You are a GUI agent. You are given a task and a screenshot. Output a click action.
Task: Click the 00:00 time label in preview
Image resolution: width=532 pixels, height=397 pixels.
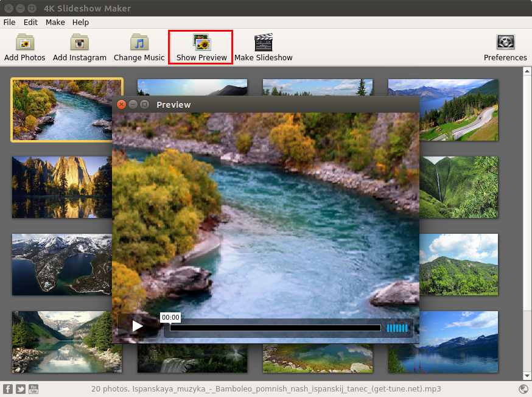[x=170, y=317]
